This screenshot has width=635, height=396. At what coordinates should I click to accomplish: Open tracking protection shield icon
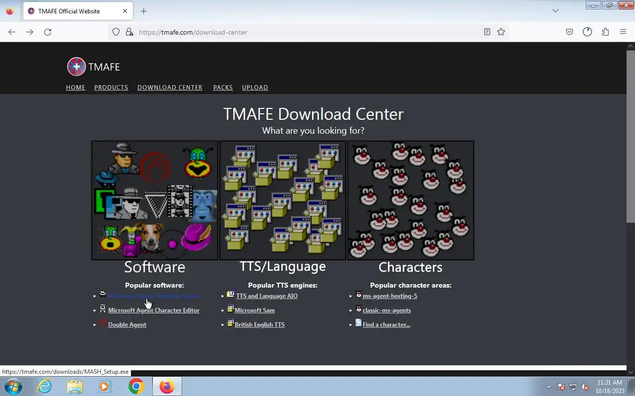pos(116,32)
